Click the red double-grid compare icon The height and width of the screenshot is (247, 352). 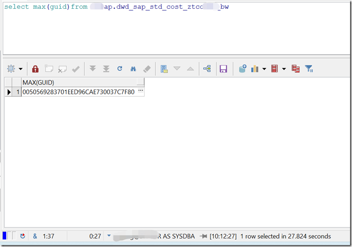coord(296,69)
